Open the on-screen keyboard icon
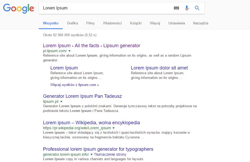 tap(176, 8)
